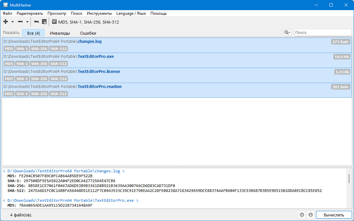Open the Редактировать menu

30,13
